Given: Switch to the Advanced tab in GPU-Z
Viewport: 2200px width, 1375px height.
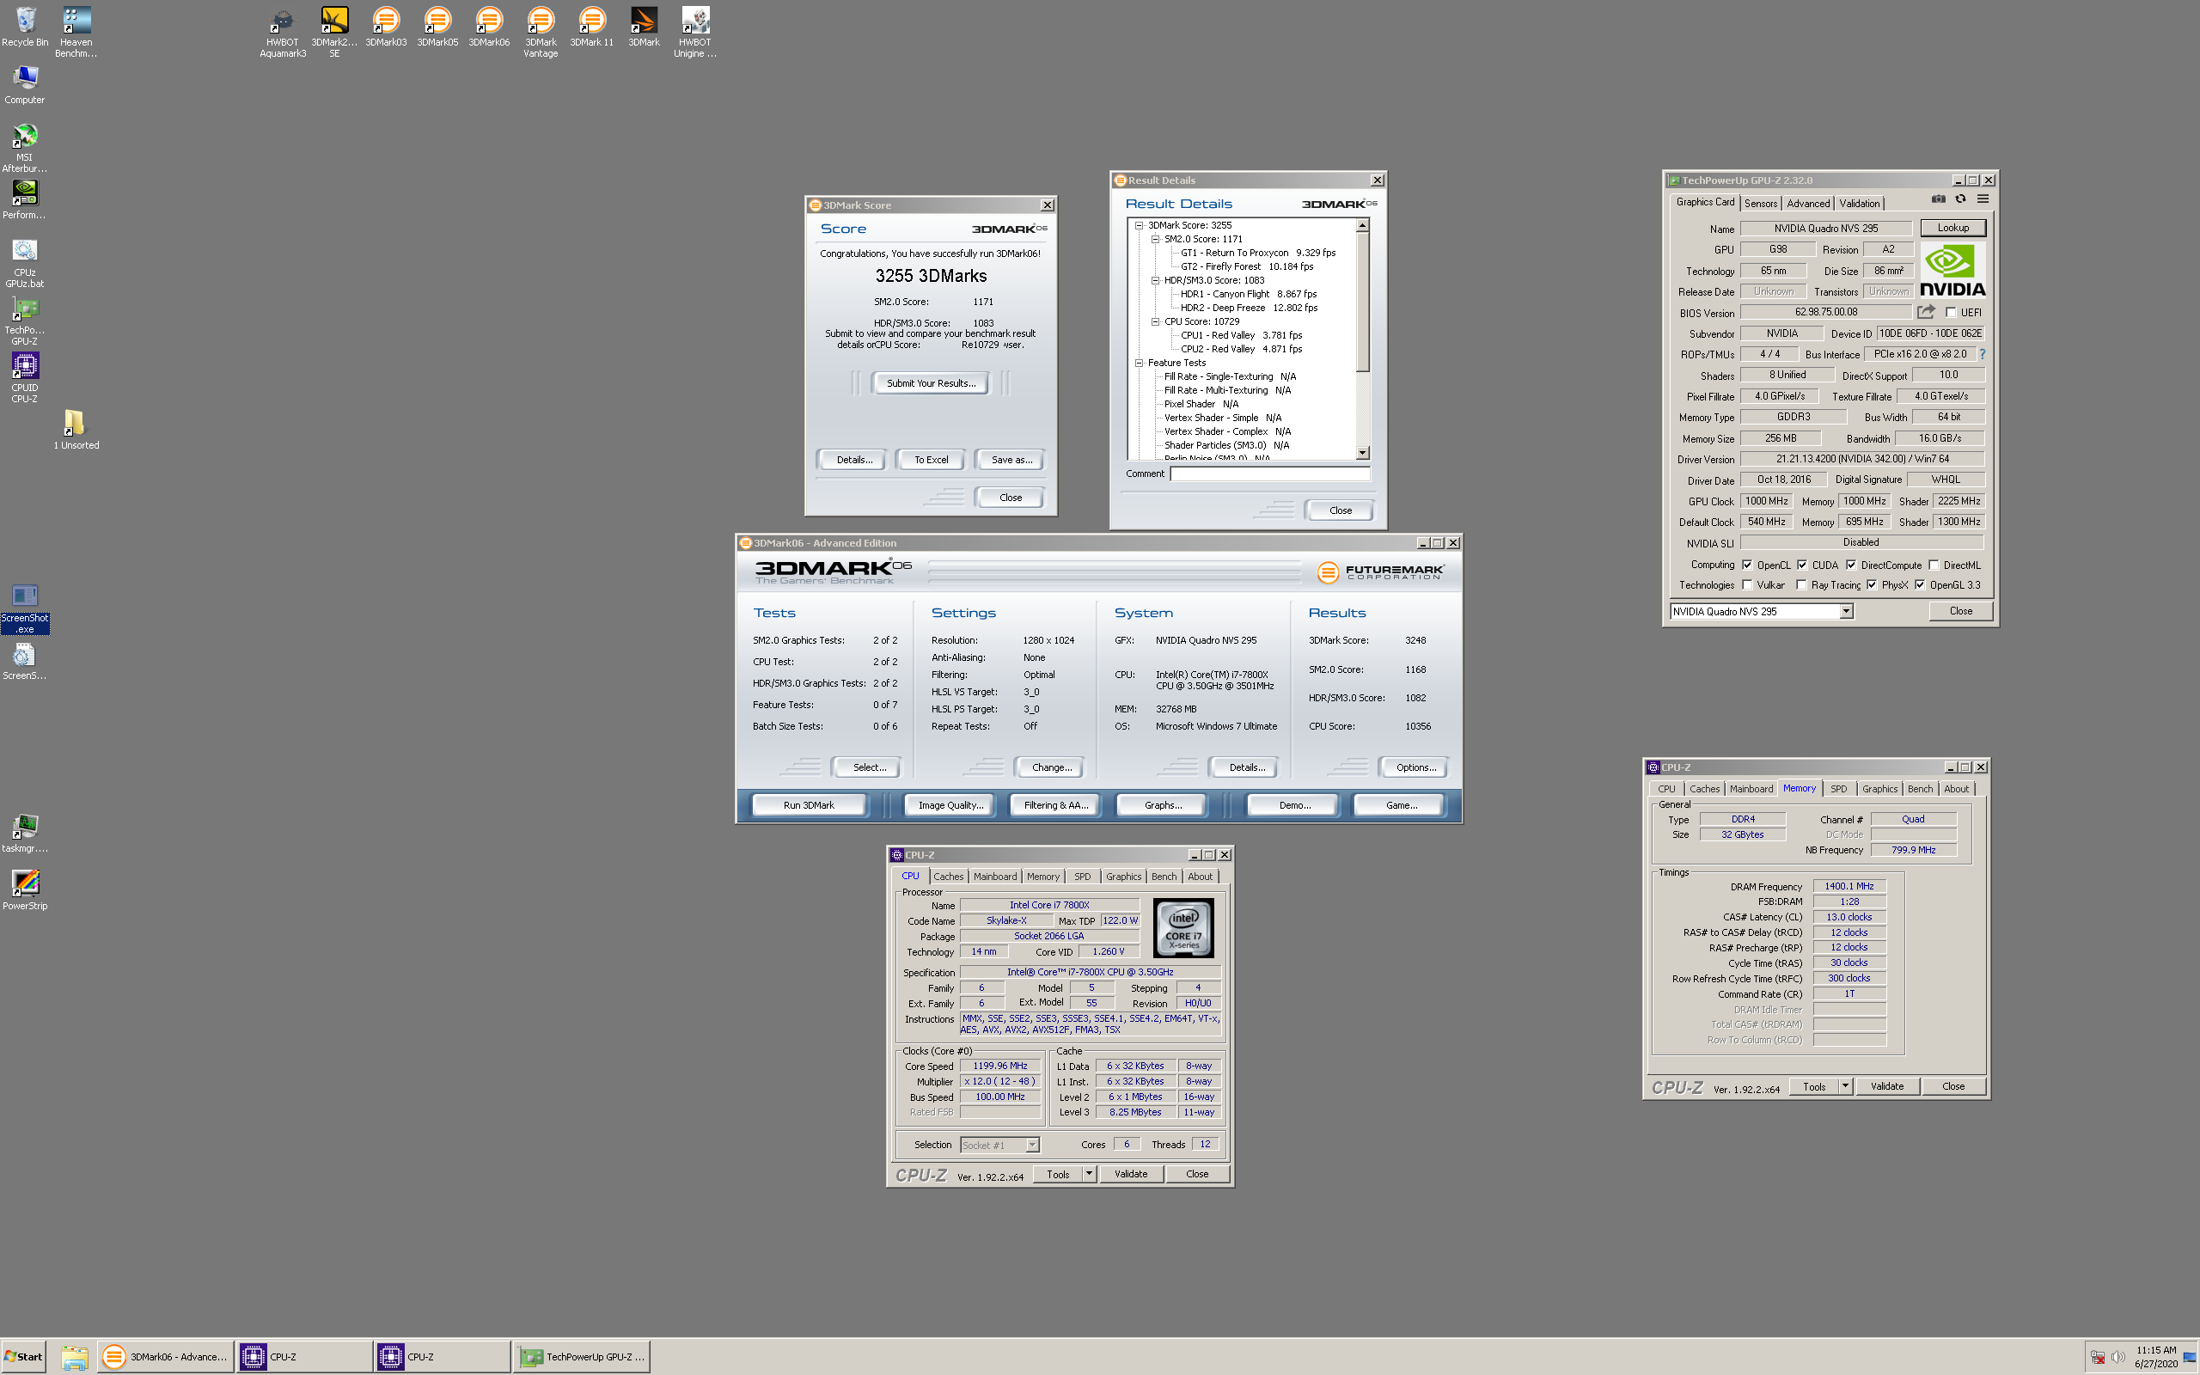Looking at the screenshot, I should [x=1808, y=204].
